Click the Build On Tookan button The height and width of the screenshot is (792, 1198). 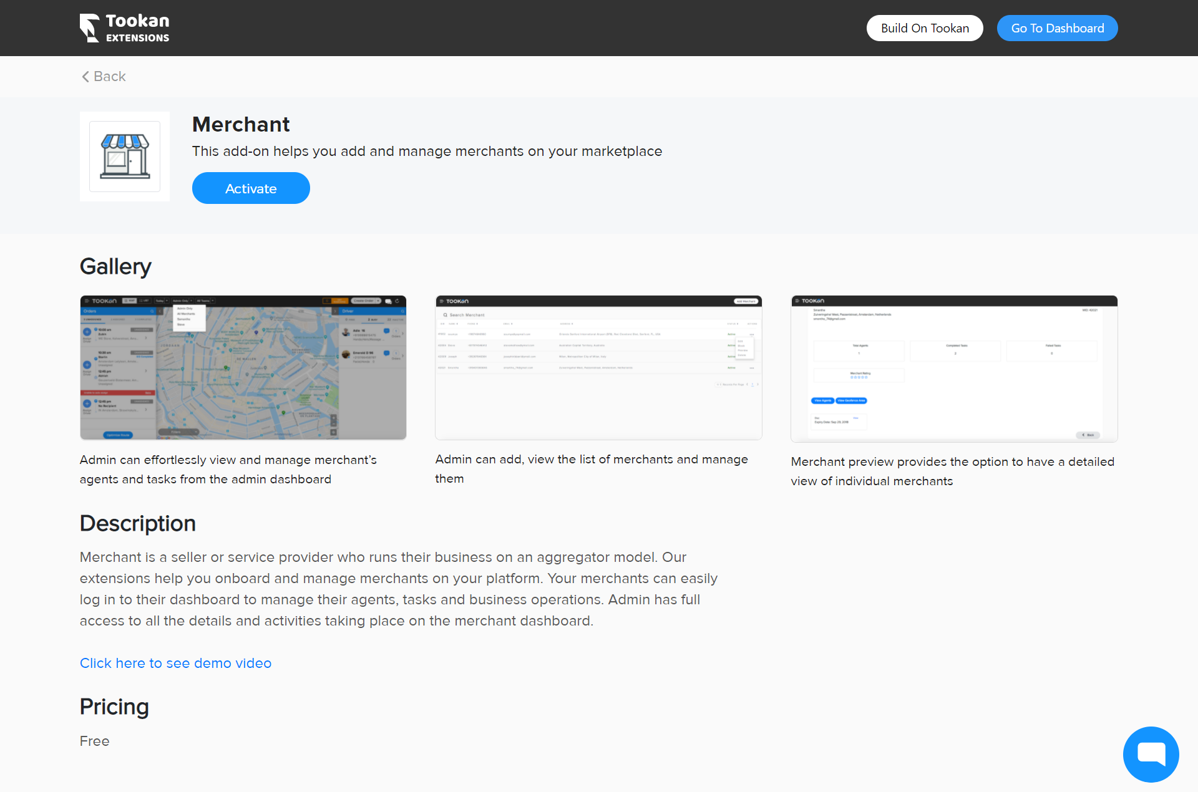pyautogui.click(x=925, y=28)
